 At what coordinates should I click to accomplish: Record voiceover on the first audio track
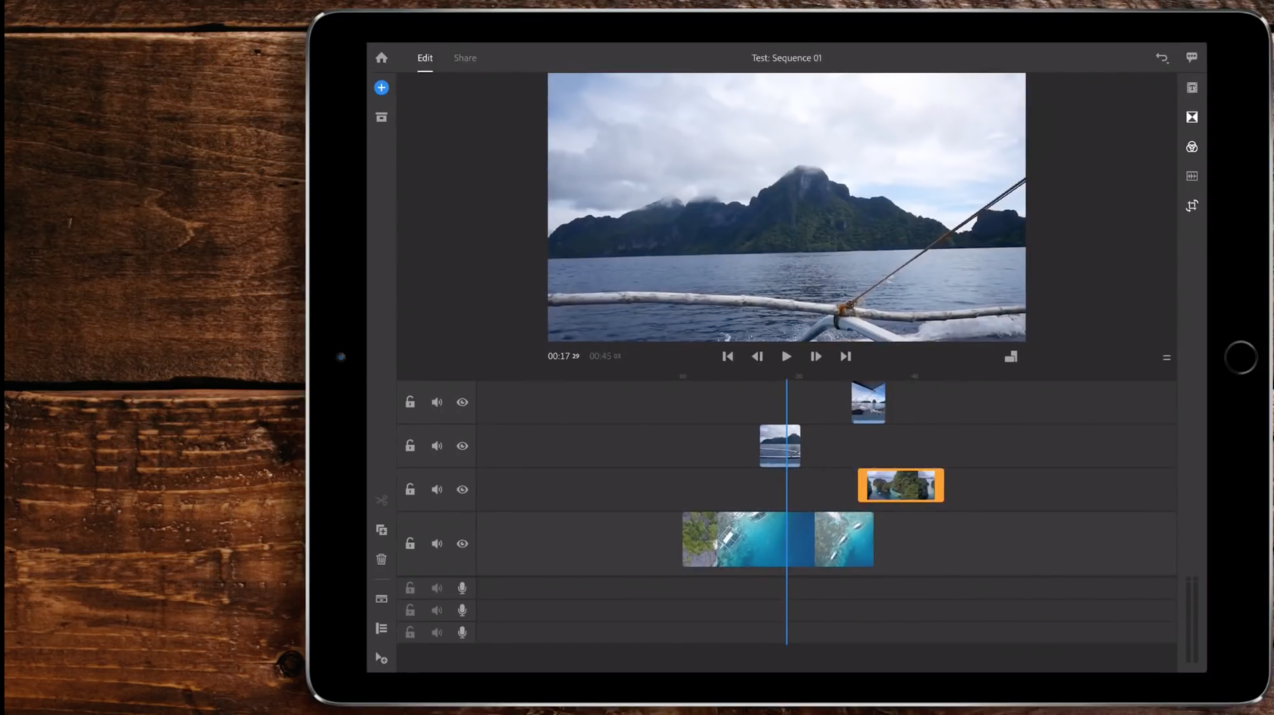coord(463,588)
